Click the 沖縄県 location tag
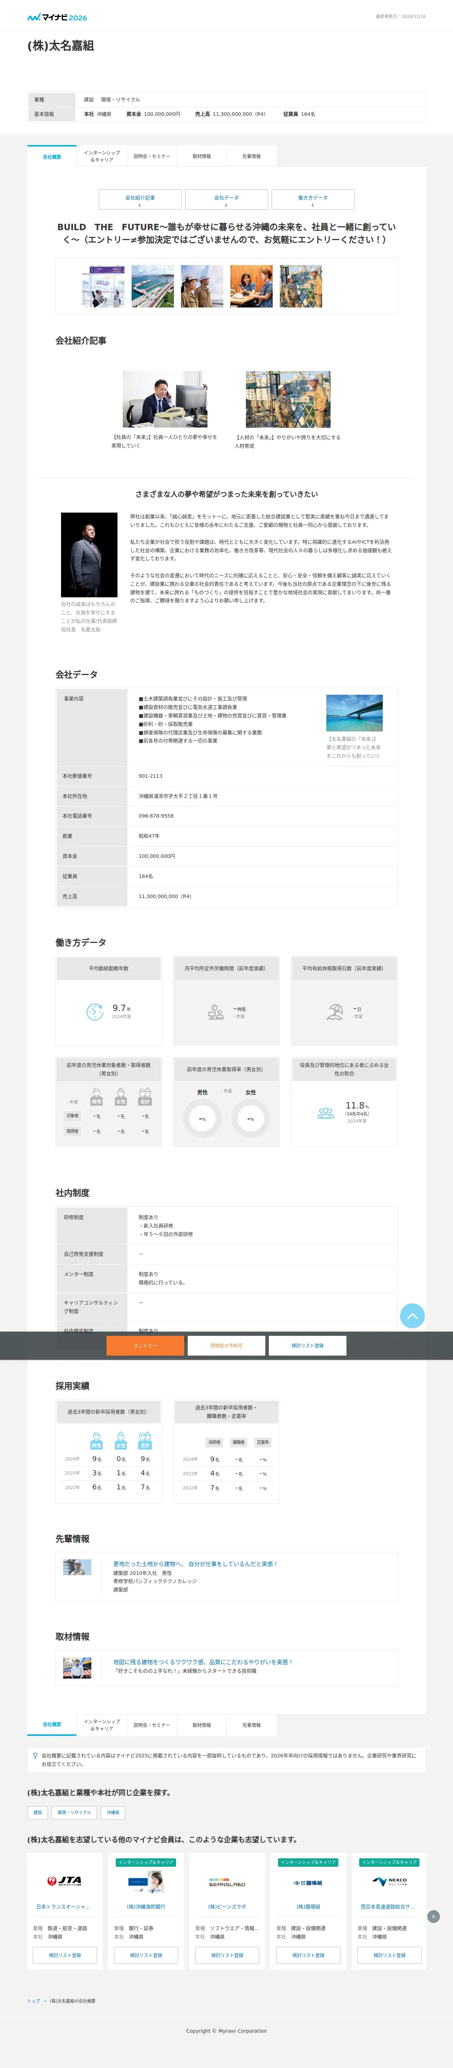The width and height of the screenshot is (453, 2068). coord(113,1812)
